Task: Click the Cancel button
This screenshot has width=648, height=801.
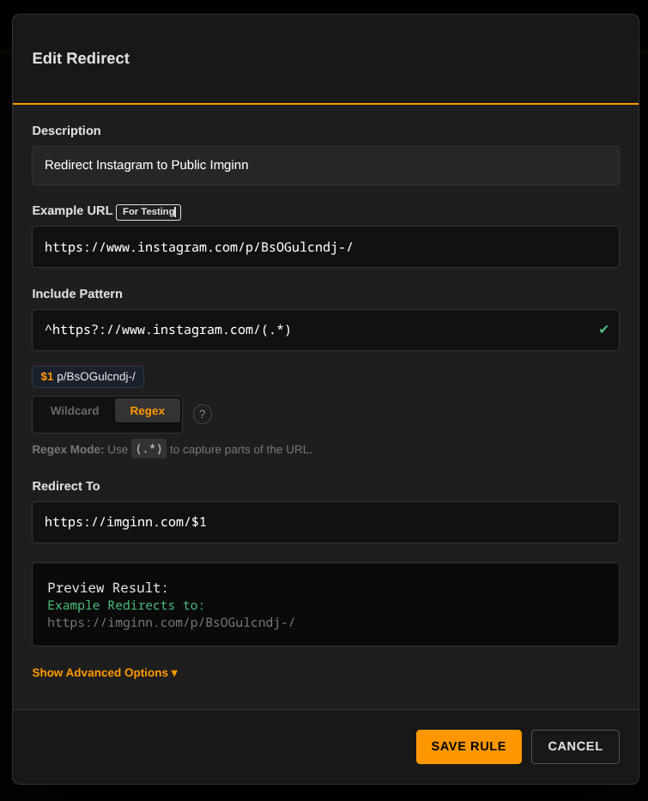Action: [x=575, y=746]
